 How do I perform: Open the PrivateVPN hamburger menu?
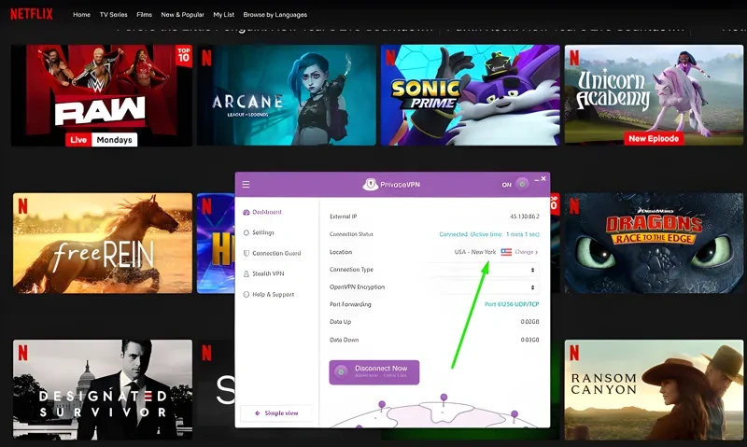246,184
